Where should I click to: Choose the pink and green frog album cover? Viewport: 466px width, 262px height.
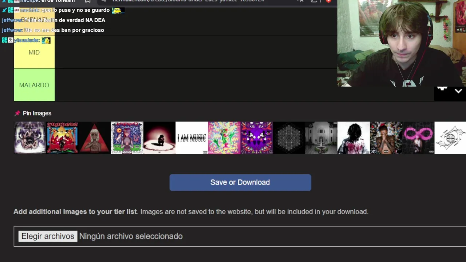[x=224, y=138]
